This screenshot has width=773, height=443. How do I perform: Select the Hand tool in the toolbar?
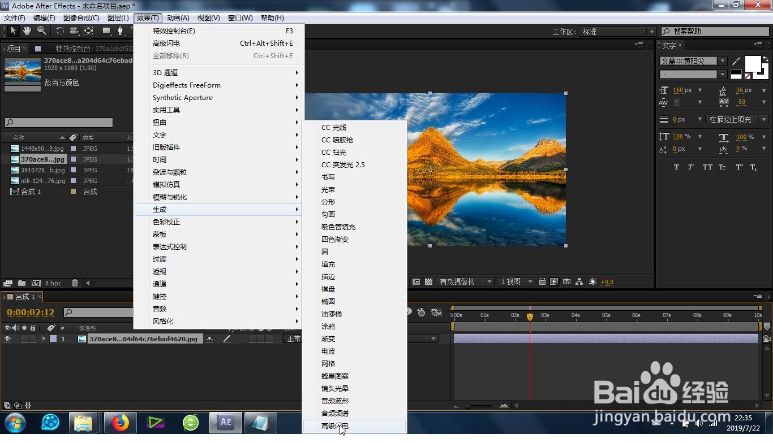coord(27,31)
